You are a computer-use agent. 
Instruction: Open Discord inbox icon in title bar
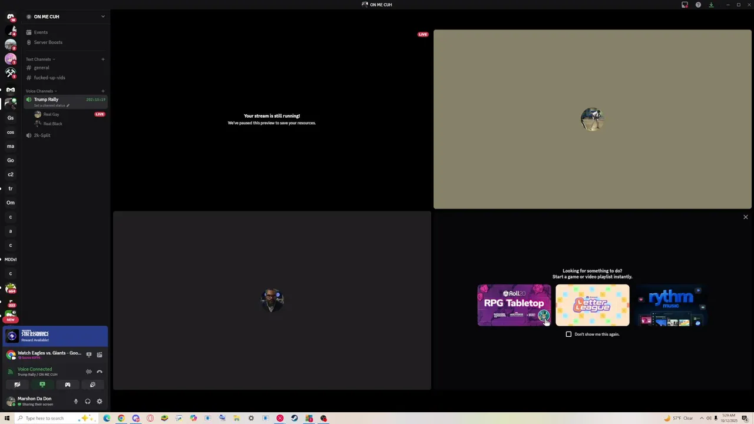(684, 5)
